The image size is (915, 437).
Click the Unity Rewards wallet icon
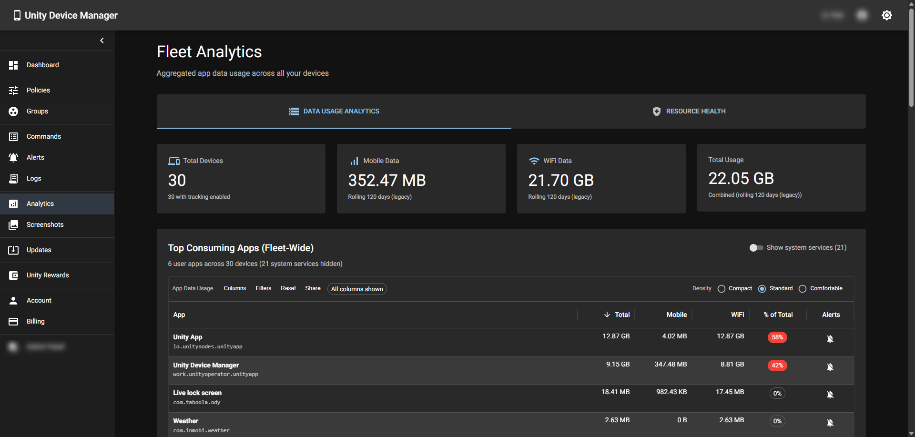tap(13, 275)
